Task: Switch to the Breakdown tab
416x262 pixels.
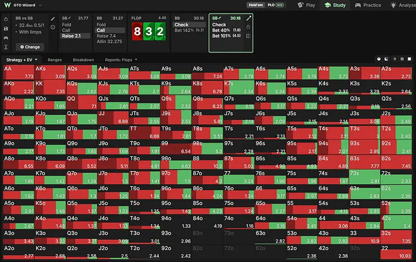Action: [83, 59]
